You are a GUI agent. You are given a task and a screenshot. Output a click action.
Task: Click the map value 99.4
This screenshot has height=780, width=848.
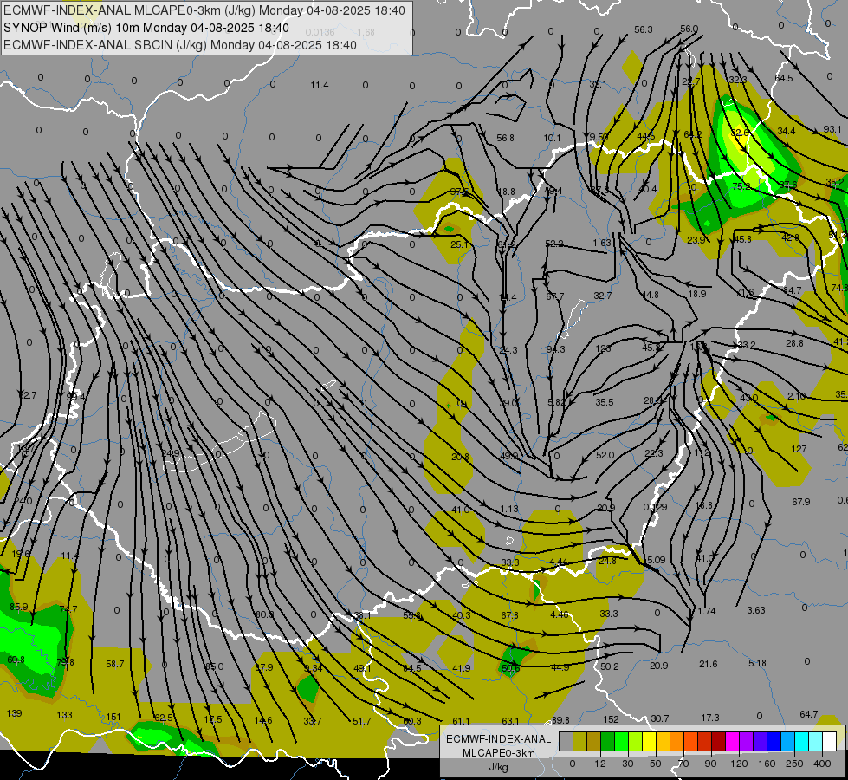75,397
